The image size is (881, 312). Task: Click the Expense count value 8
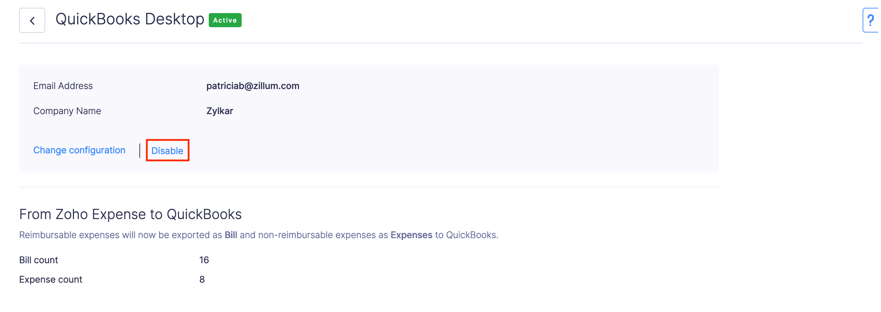[202, 279]
